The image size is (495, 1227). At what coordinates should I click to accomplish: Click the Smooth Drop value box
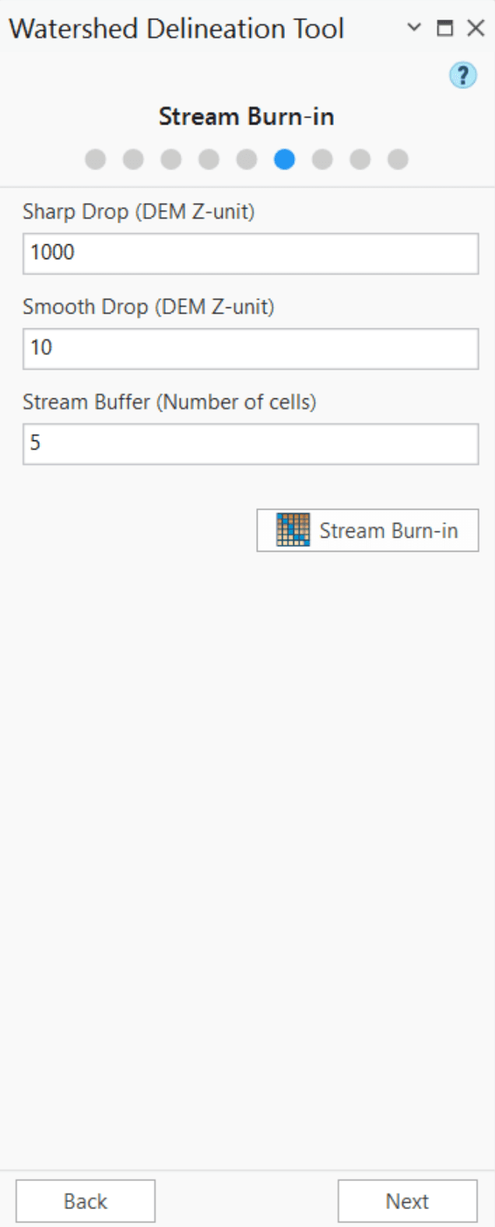point(247,348)
